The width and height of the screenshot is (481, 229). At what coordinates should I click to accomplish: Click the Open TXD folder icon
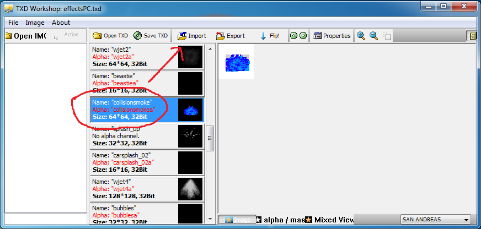(97, 36)
